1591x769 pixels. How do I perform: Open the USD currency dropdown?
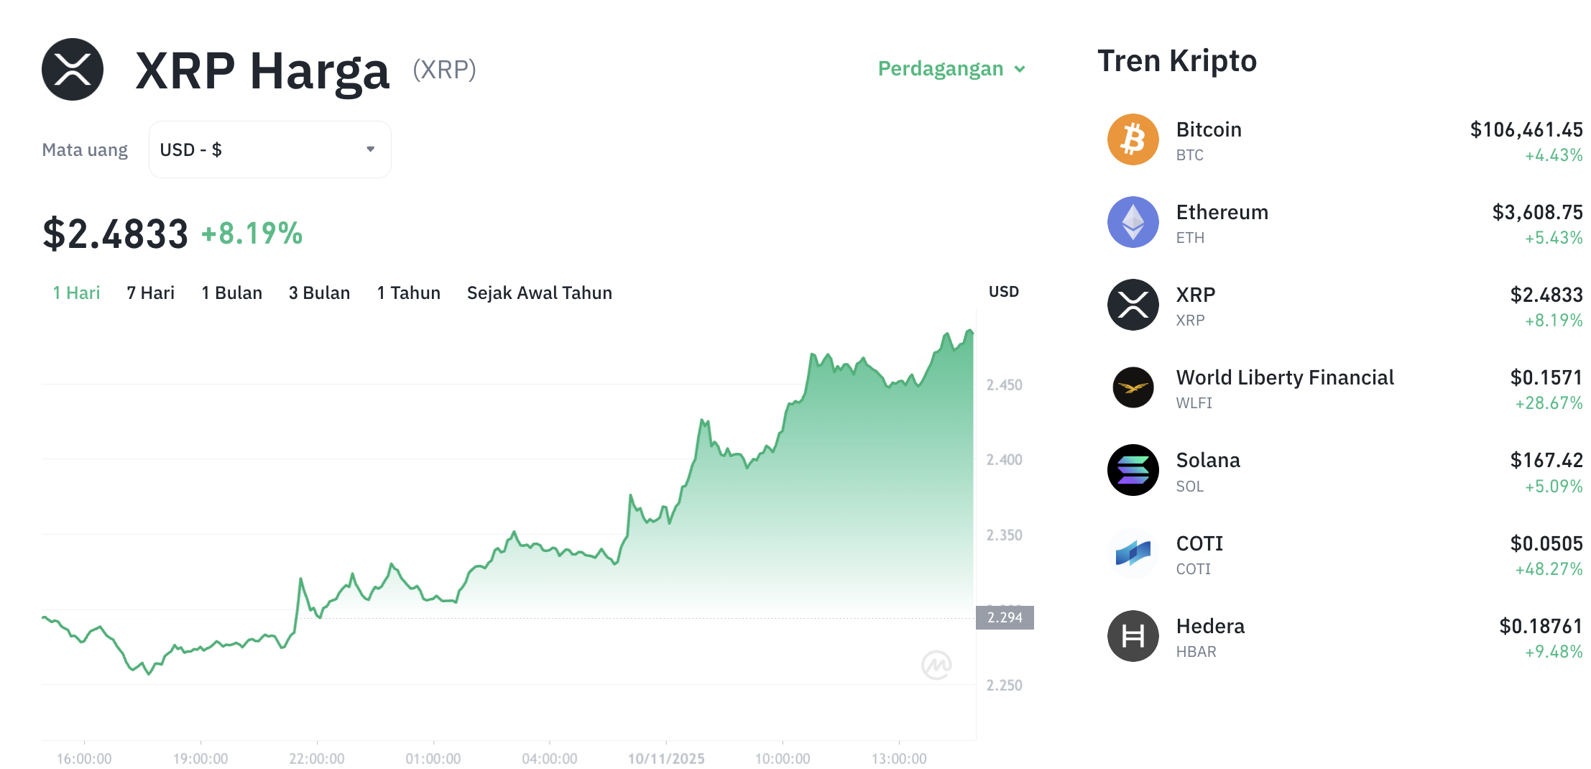point(269,149)
